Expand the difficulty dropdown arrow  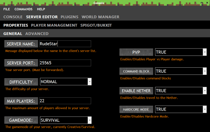coord(90,81)
